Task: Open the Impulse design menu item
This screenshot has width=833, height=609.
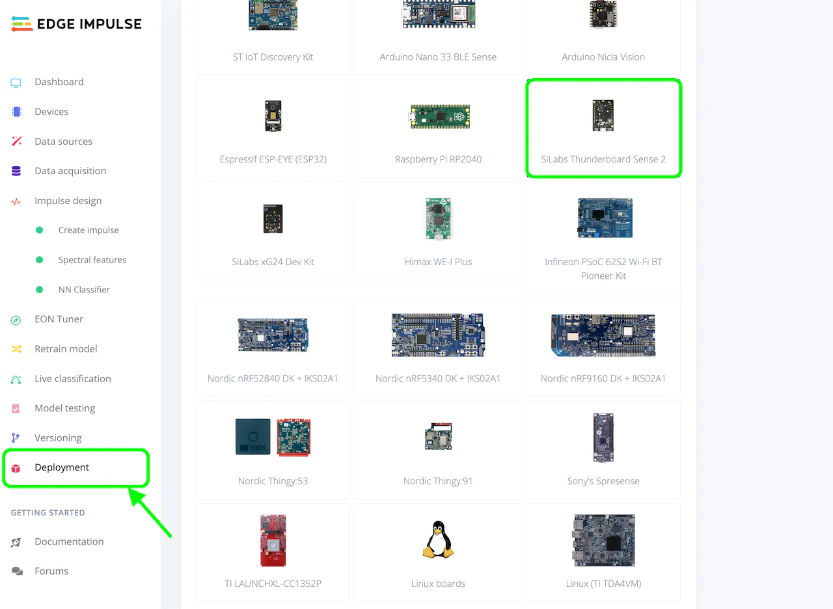Action: tap(68, 201)
